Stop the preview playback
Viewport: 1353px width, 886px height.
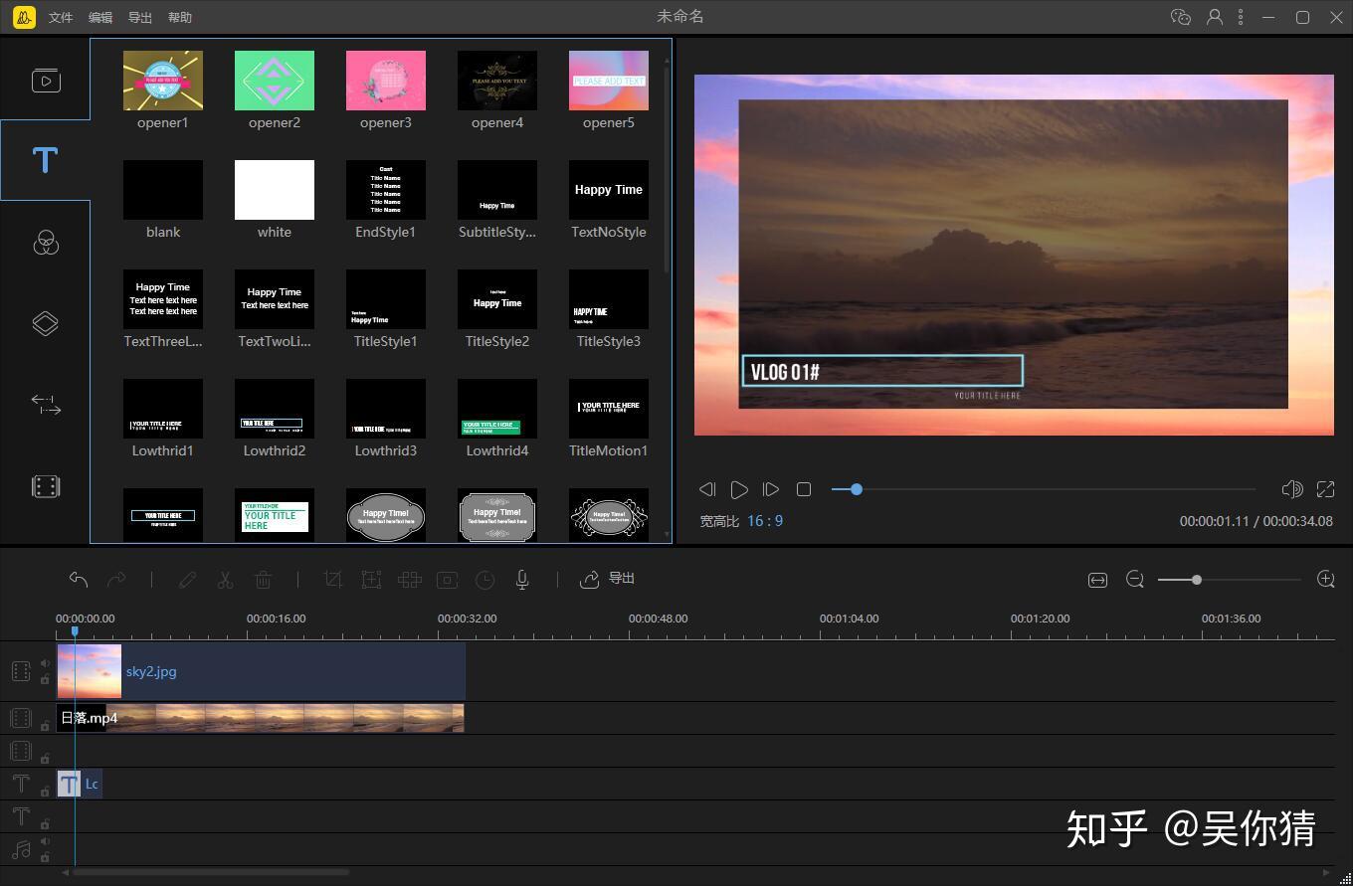[804, 489]
